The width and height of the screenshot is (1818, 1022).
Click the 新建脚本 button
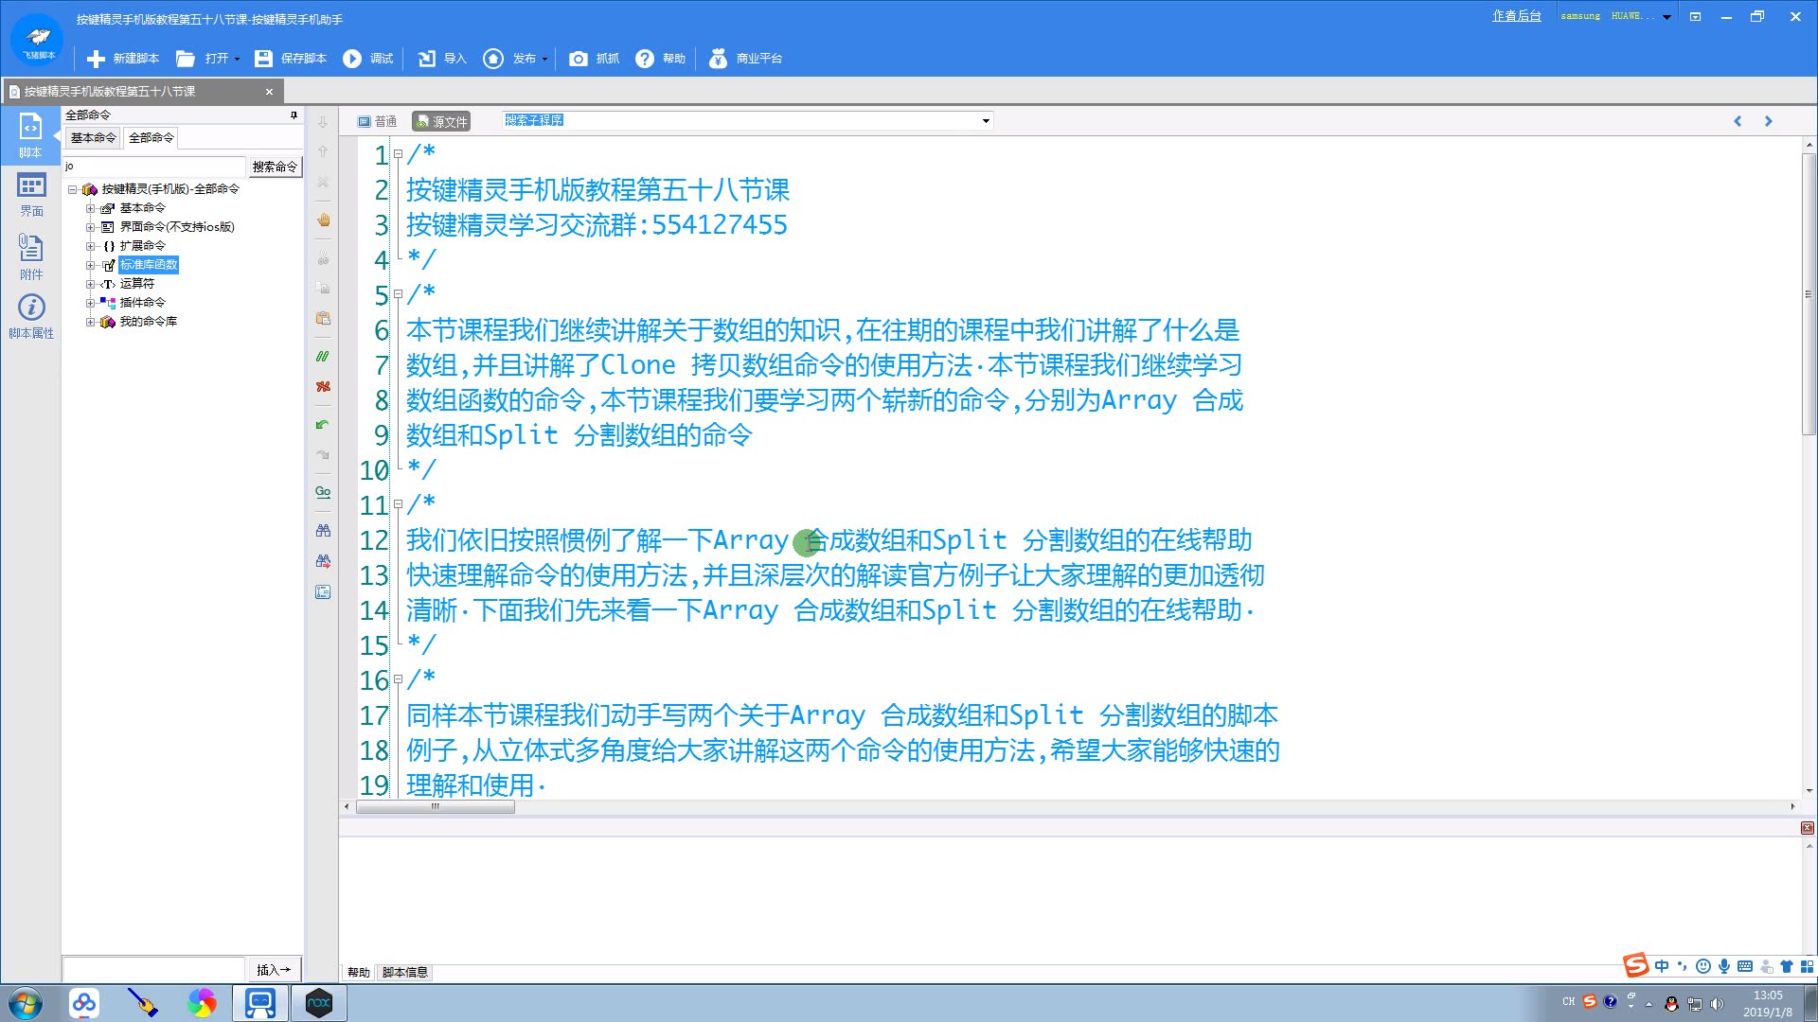coord(120,59)
